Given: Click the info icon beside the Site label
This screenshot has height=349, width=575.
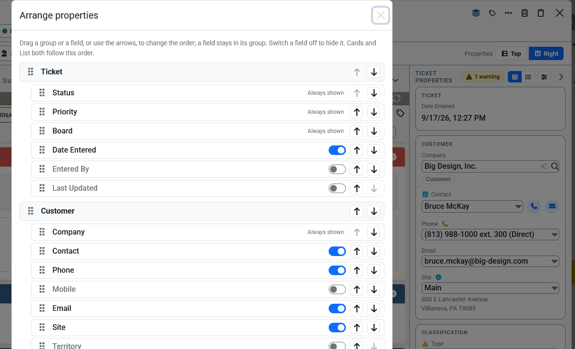Looking at the screenshot, I should point(439,277).
